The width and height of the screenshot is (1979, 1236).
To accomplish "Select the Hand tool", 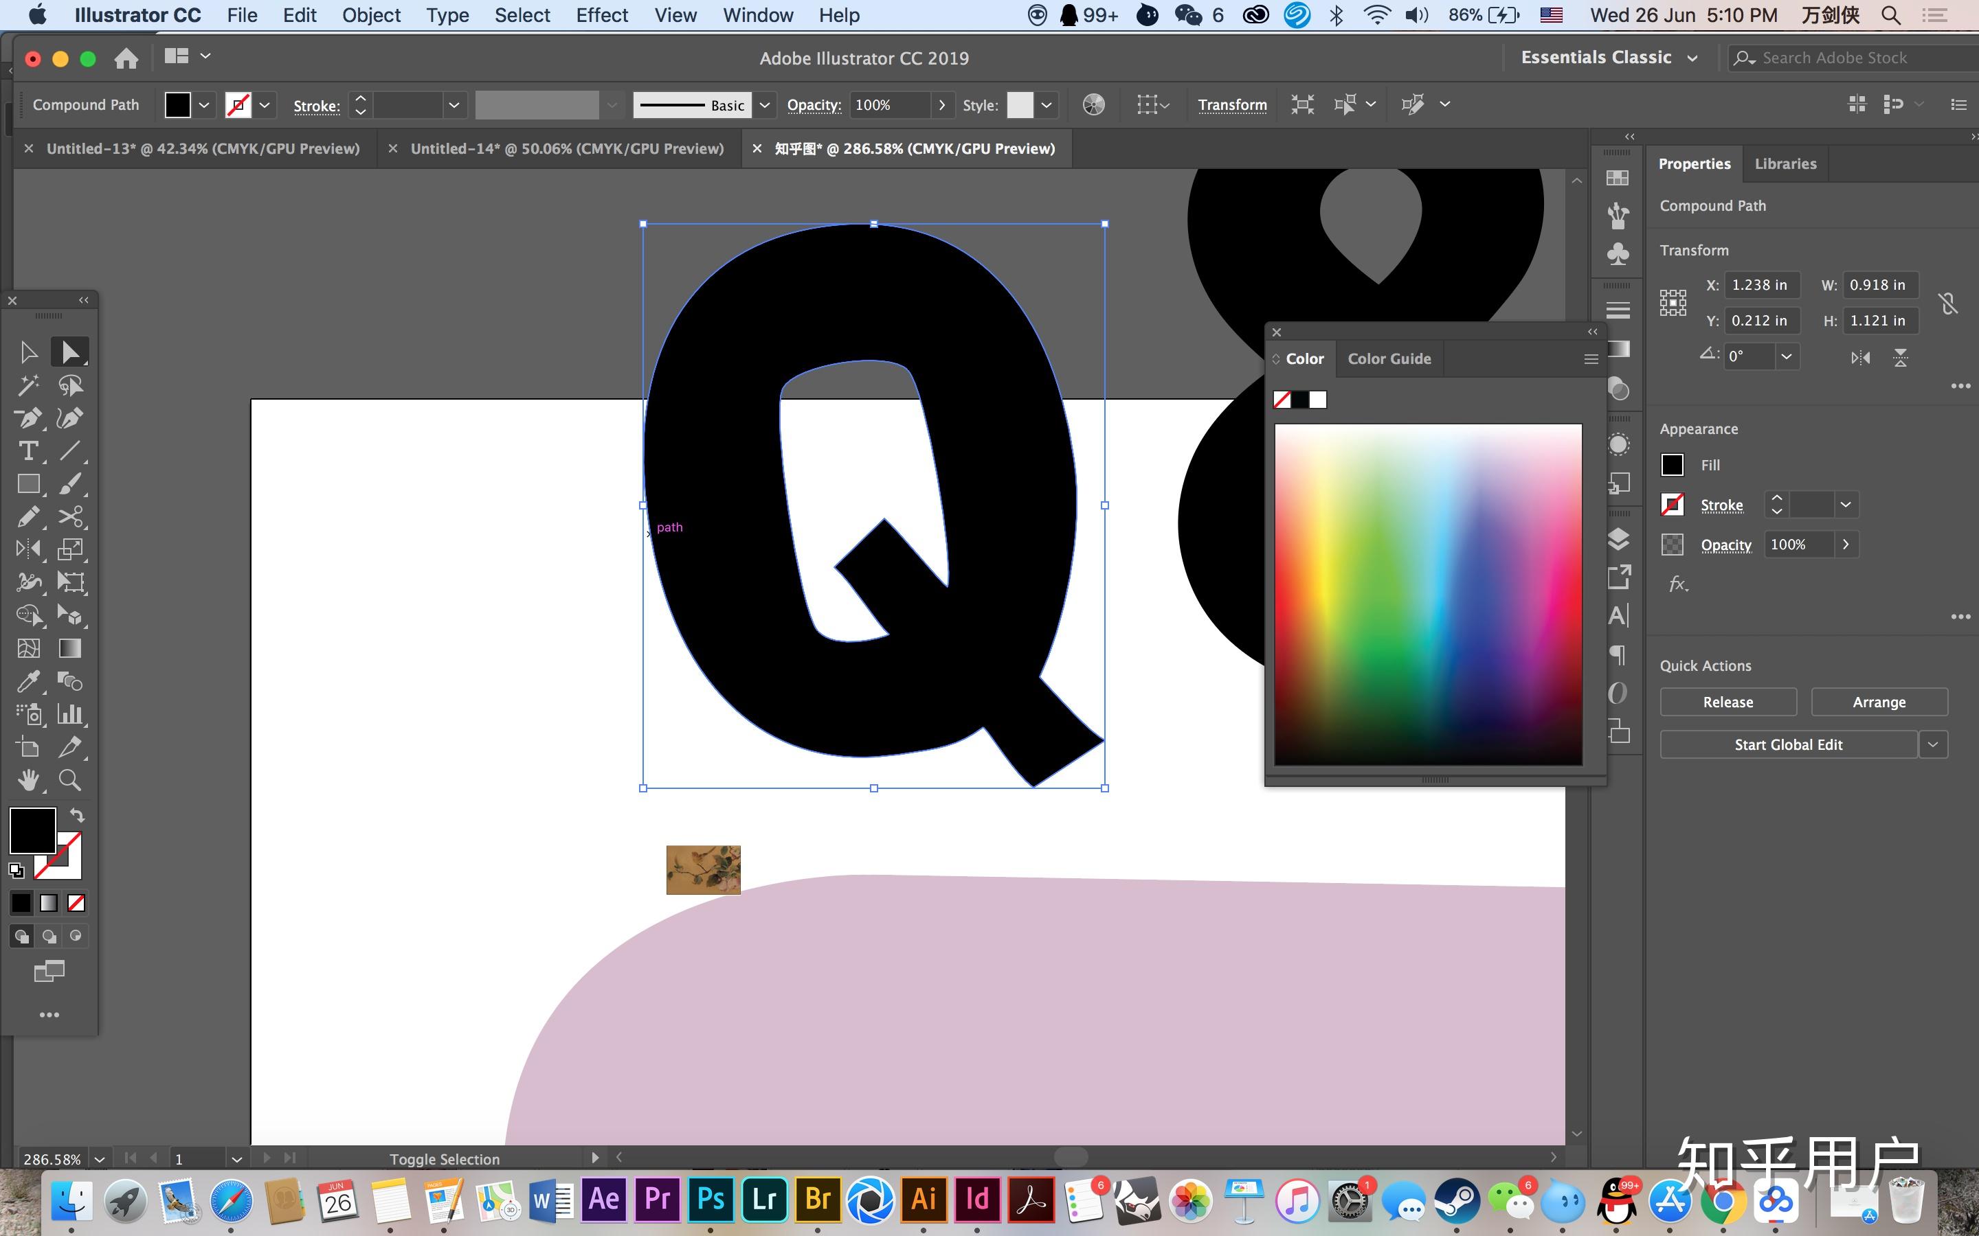I will click(x=27, y=780).
